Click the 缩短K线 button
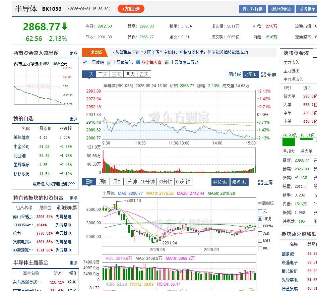317x291 pixels. tap(239, 182)
